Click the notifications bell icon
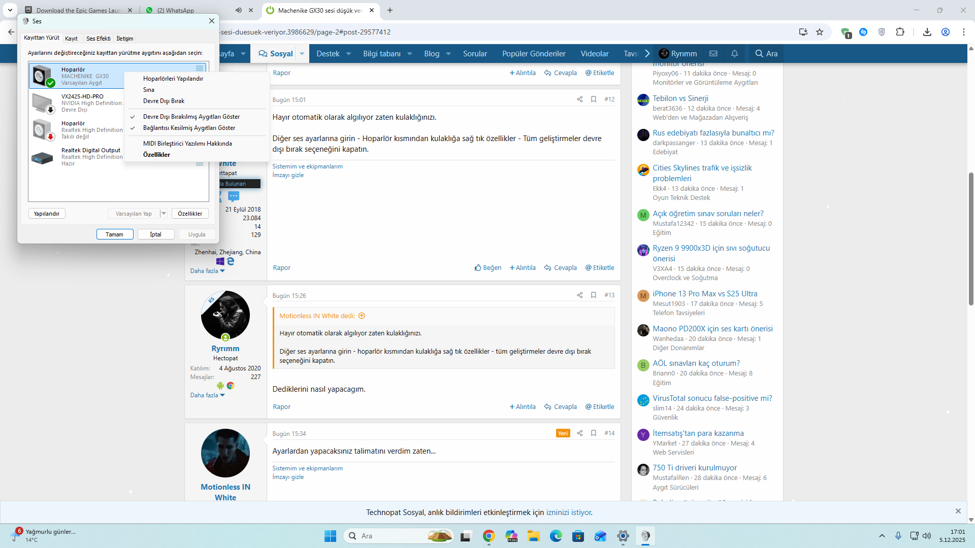The image size is (975, 548). coord(734,53)
